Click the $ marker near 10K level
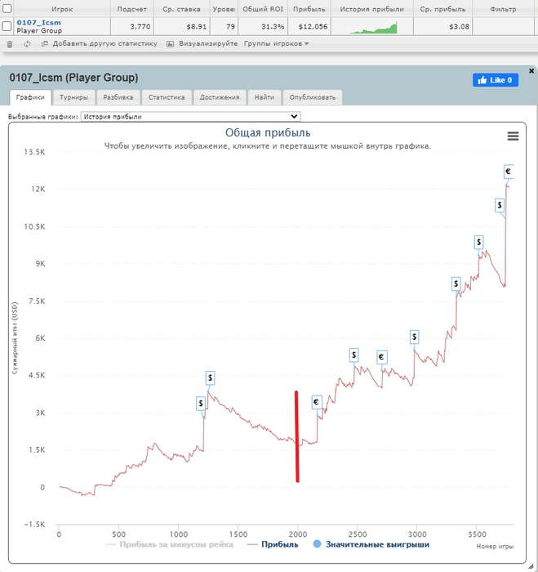 pyautogui.click(x=478, y=242)
